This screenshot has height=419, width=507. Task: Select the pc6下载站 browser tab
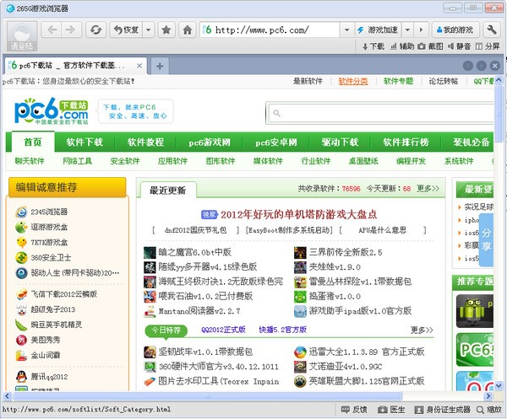click(x=75, y=66)
